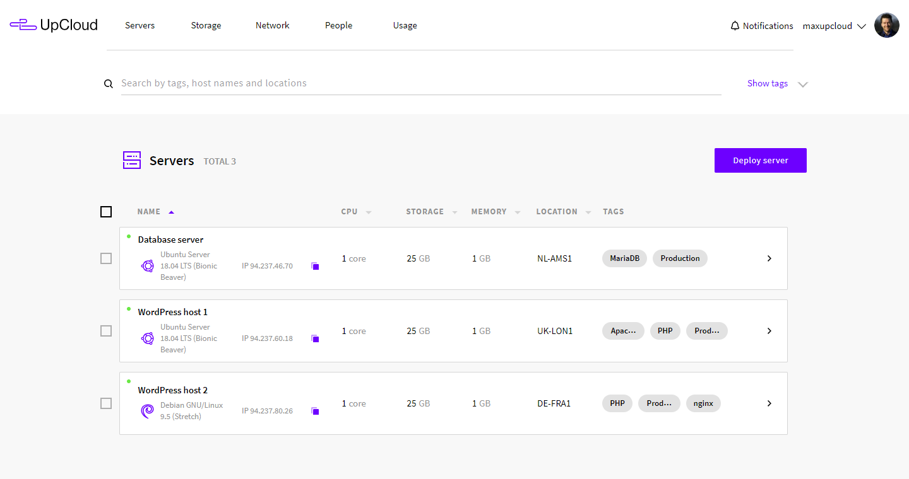The height and width of the screenshot is (479, 909).
Task: Select the Database server checkbox
Action: (106, 258)
